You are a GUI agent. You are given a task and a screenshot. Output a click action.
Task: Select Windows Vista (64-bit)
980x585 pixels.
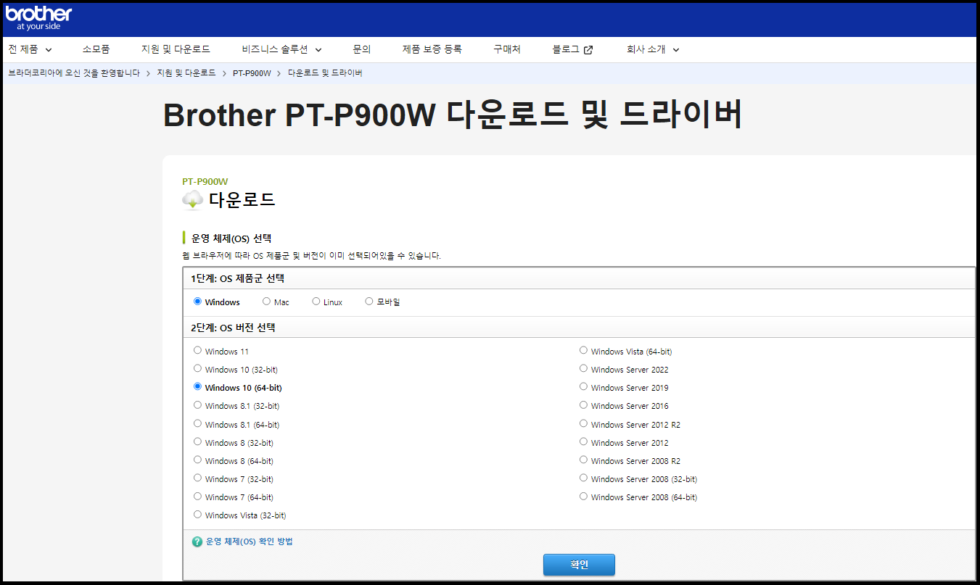click(583, 350)
